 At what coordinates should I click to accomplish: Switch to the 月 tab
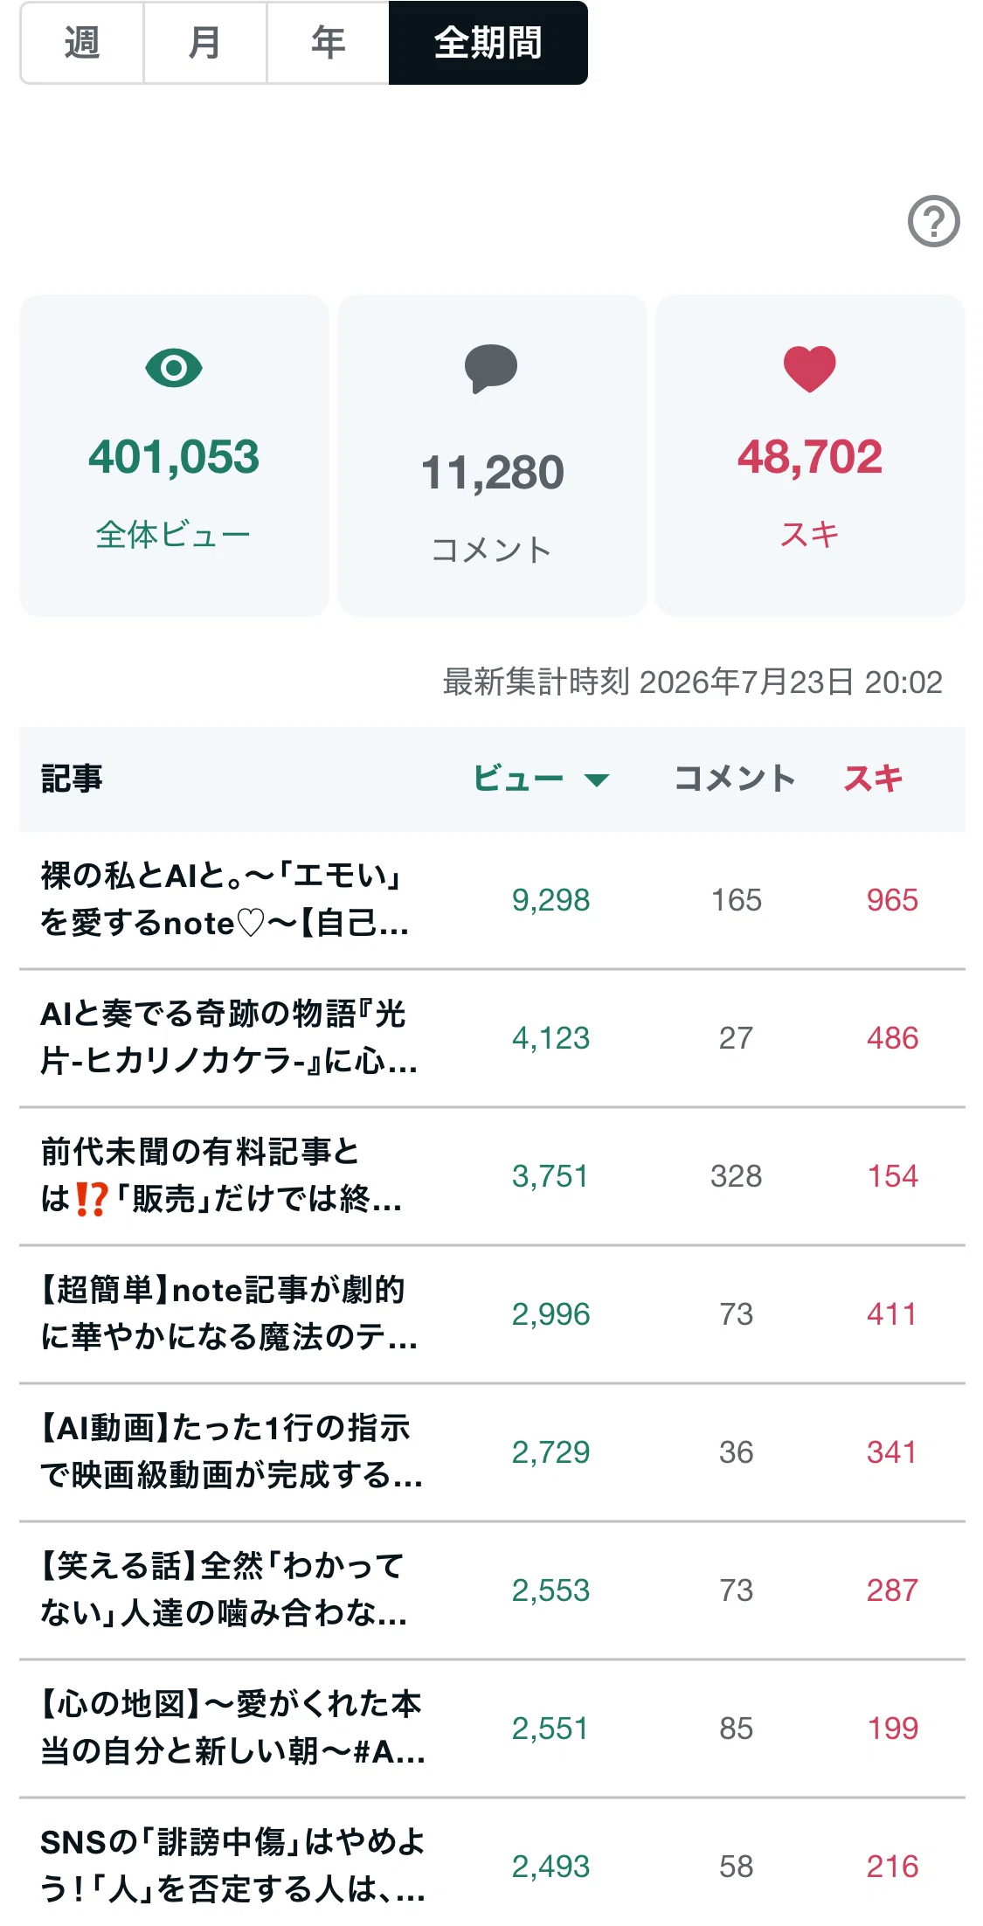(205, 43)
